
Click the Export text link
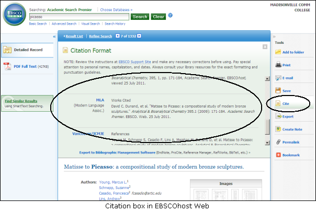[x=288, y=116]
